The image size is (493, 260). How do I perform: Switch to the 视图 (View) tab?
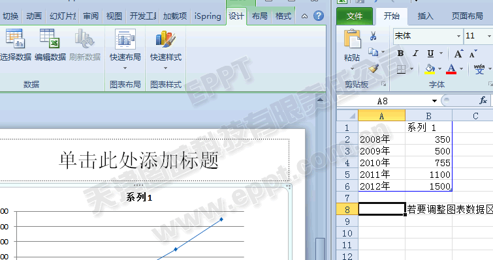114,16
